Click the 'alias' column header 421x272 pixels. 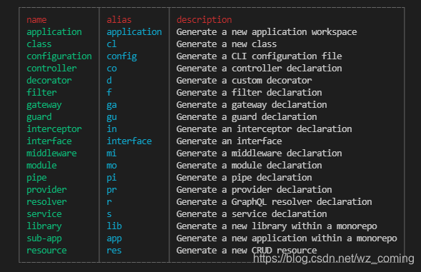119,20
